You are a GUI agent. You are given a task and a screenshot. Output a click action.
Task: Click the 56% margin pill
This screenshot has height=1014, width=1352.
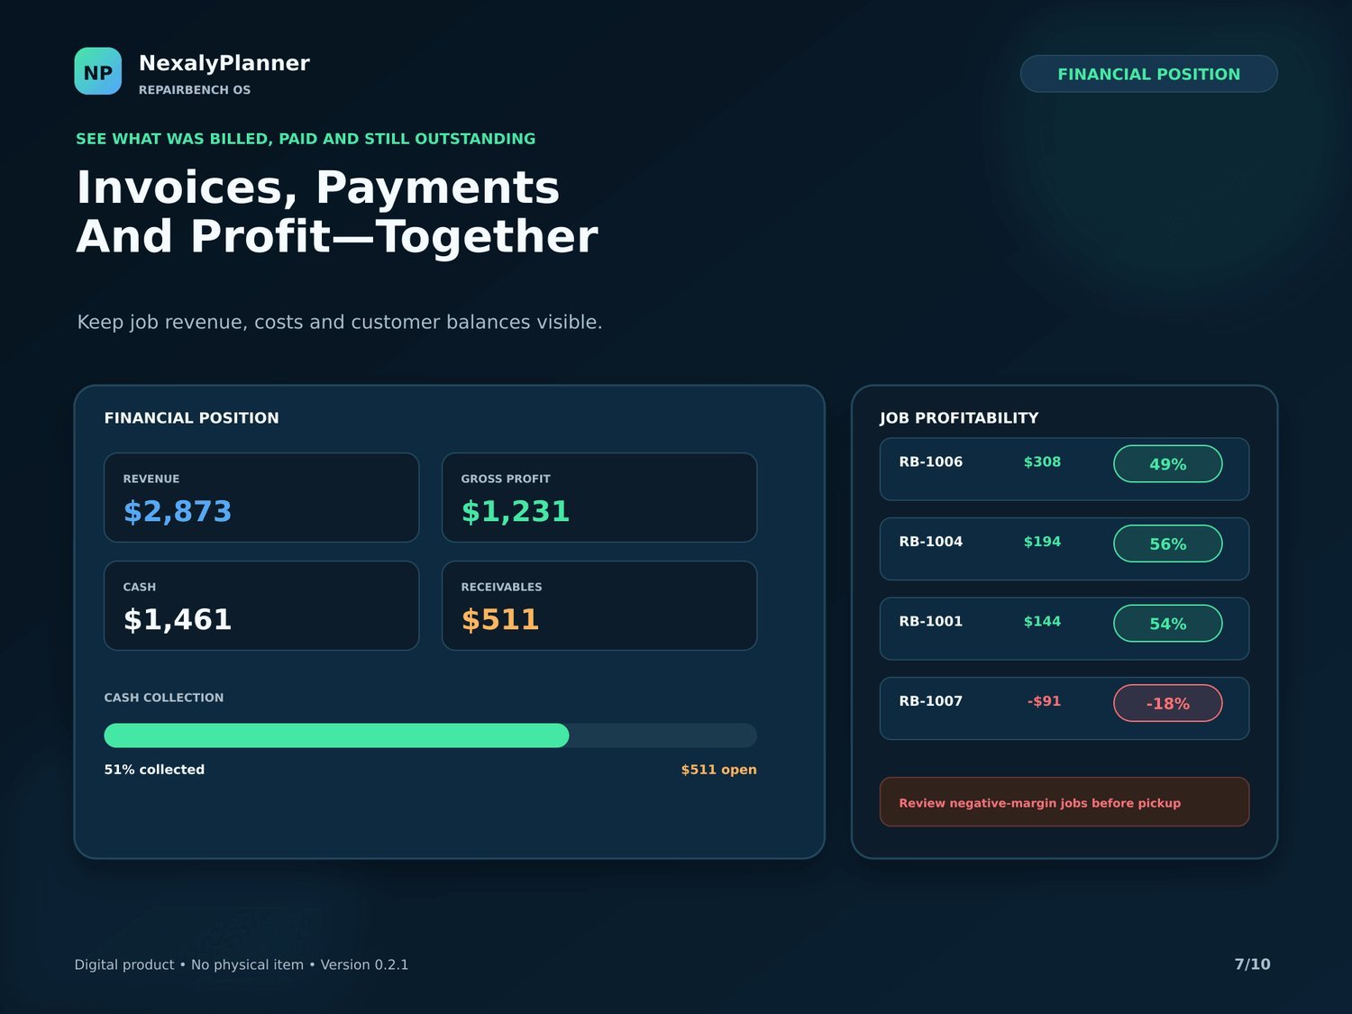click(x=1168, y=544)
